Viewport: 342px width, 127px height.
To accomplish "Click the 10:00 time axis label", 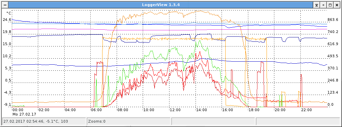I will click(149, 110).
